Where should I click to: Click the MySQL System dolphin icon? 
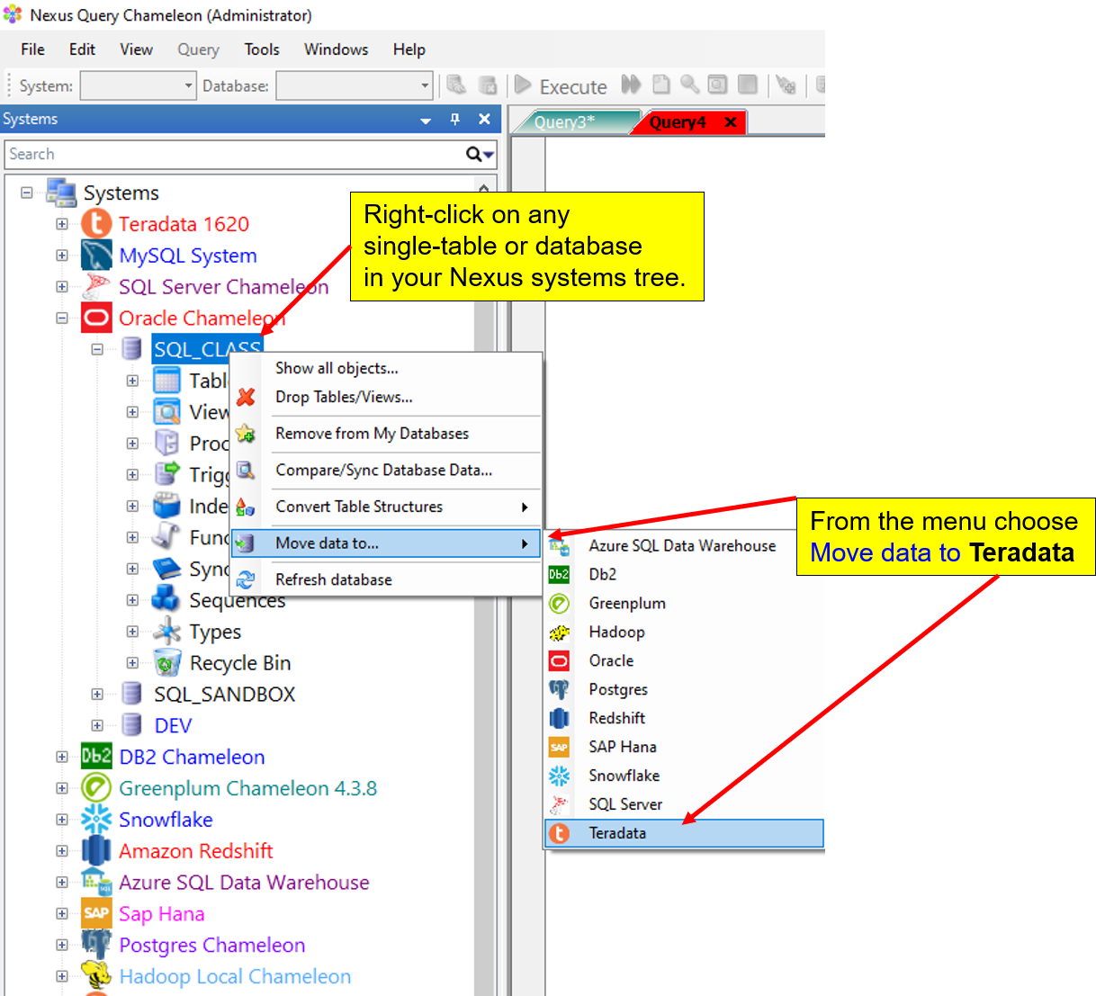[96, 256]
